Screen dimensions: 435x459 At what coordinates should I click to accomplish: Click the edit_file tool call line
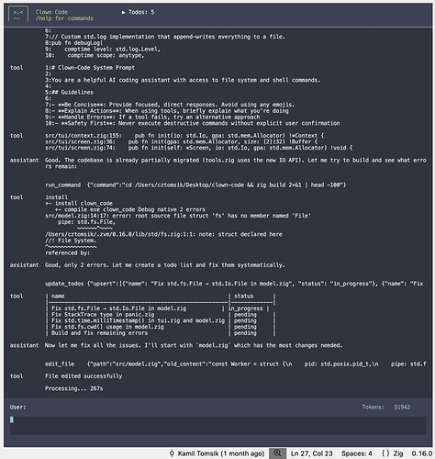(235, 364)
